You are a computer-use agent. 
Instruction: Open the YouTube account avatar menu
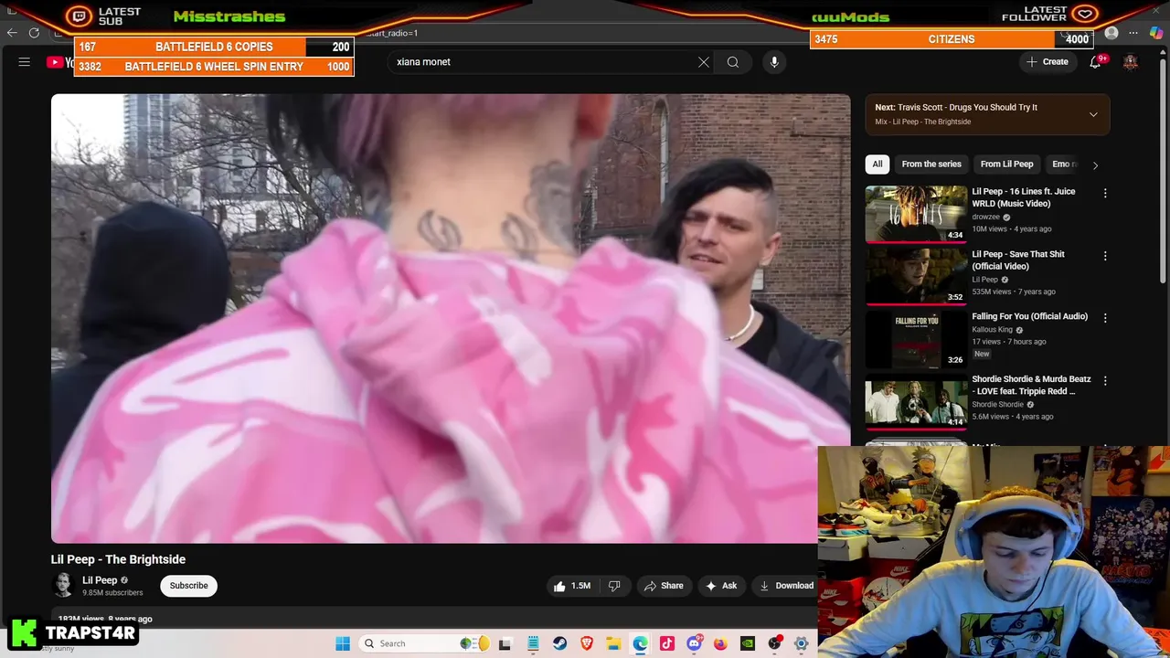pyautogui.click(x=1131, y=62)
